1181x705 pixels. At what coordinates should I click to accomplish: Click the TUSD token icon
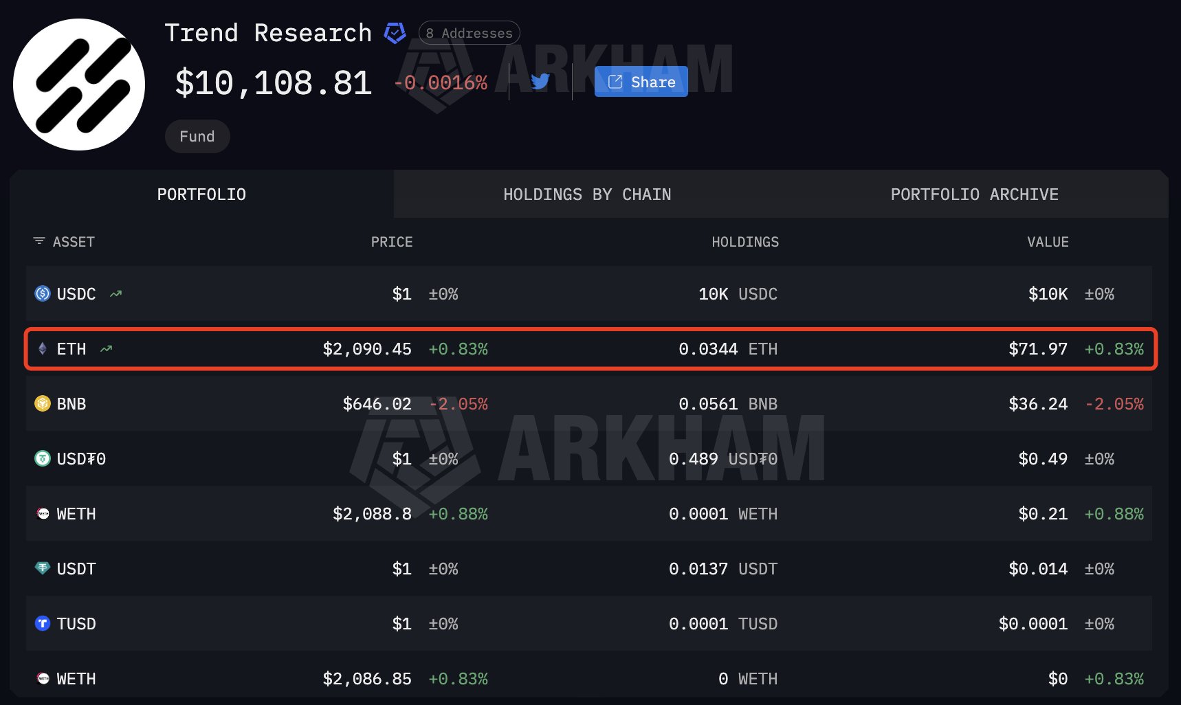43,623
